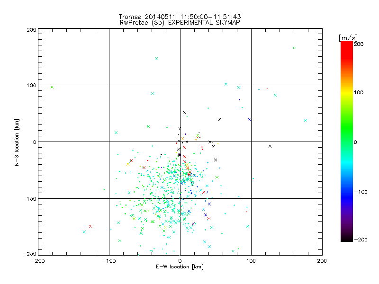
Task: Select the 'E-W location [km]' axis label
Action: click(x=180, y=267)
